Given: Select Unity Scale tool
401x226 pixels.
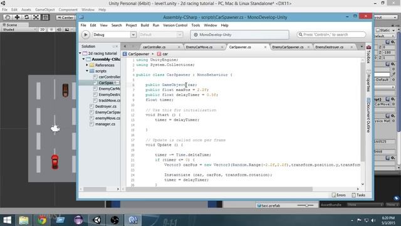Looking at the screenshot, I should (36, 17).
